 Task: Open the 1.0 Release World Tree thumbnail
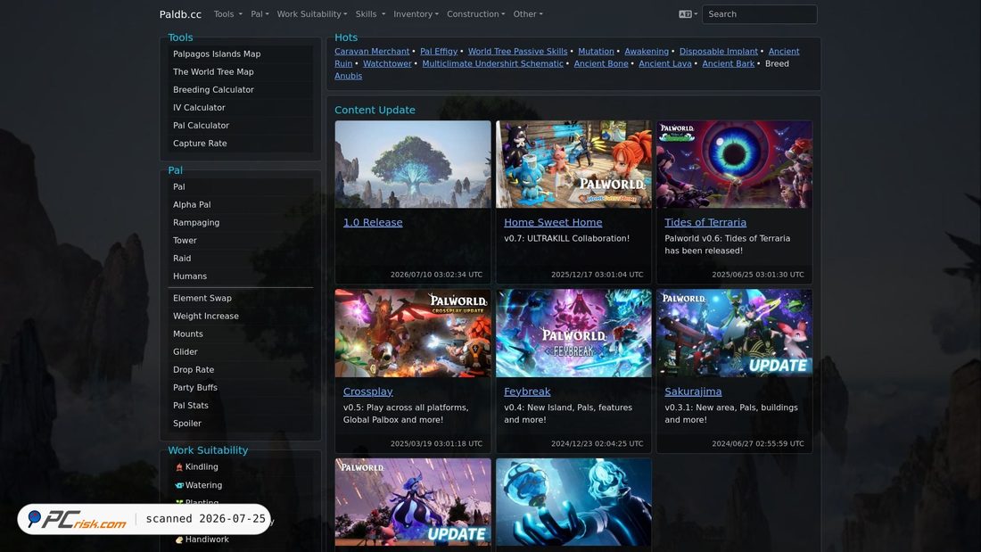[x=413, y=164]
